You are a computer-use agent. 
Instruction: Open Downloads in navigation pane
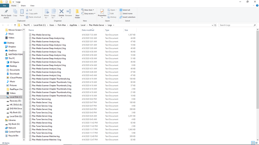click(15, 74)
